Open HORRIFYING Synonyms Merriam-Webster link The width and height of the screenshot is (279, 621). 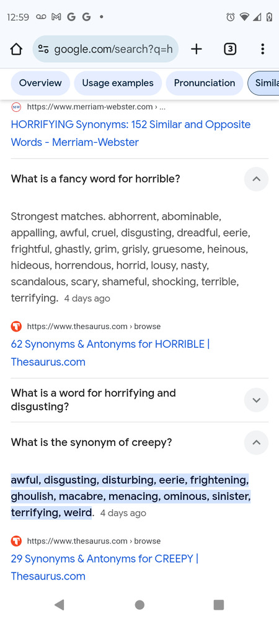131,134
